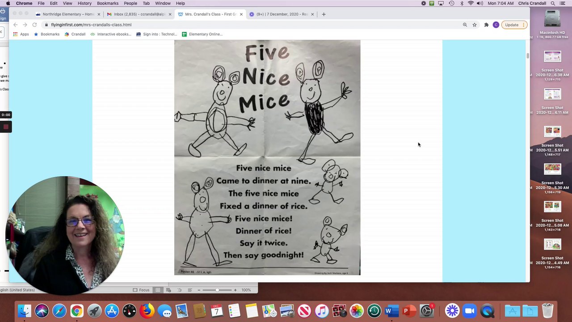The width and height of the screenshot is (572, 322).
Task: Open the Notes app in the dock
Action: (x=252, y=310)
